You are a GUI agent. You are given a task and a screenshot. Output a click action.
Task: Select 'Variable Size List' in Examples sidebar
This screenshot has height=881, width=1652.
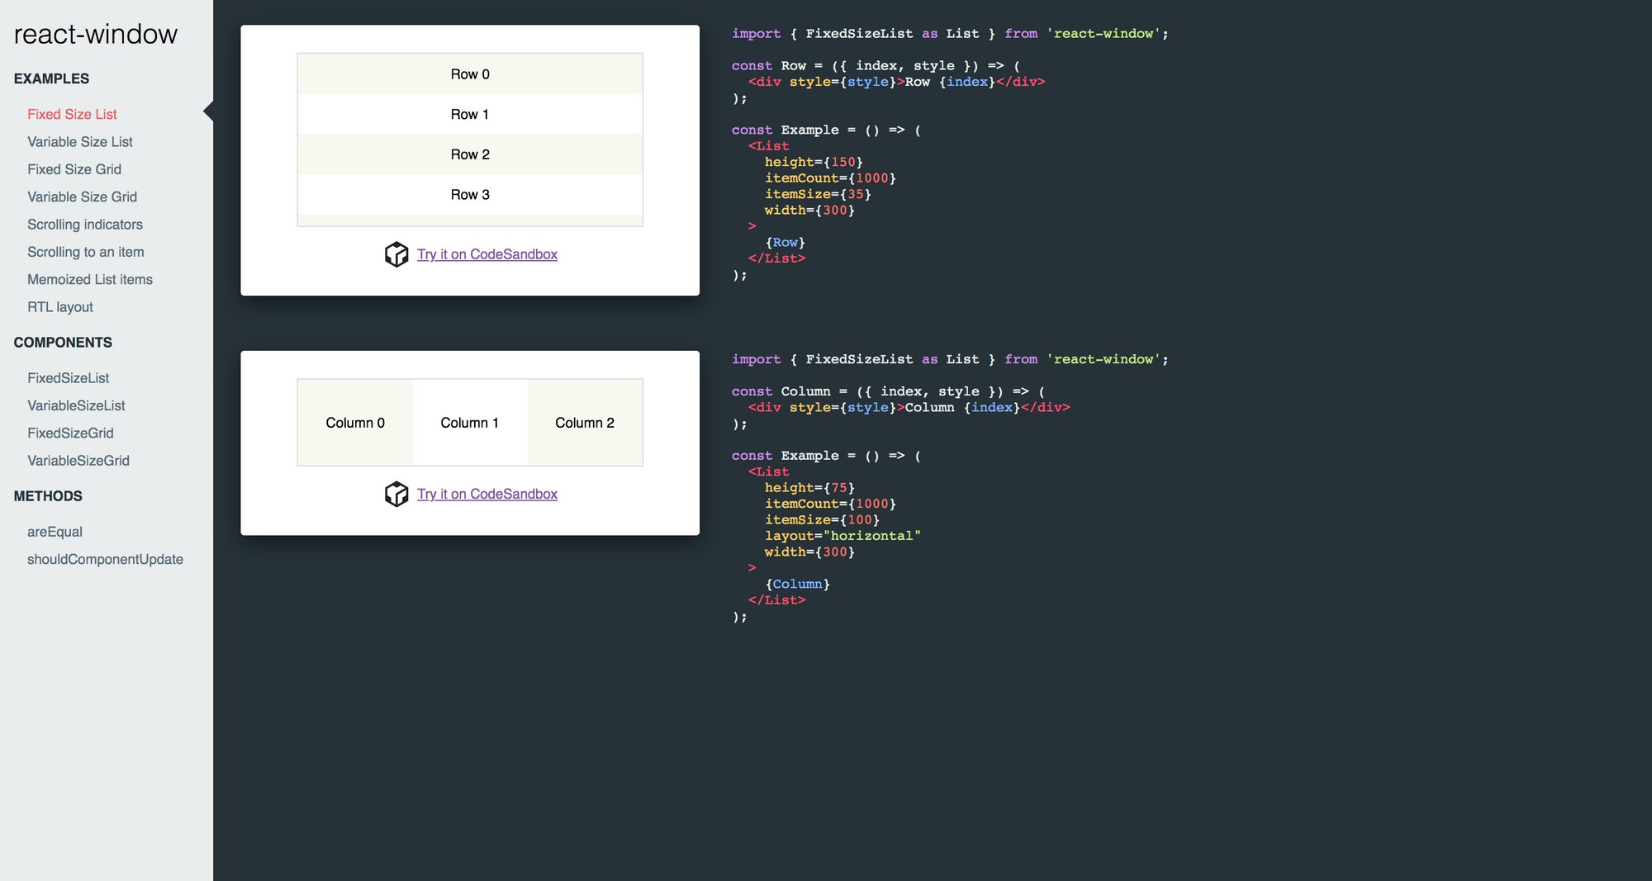81,141
